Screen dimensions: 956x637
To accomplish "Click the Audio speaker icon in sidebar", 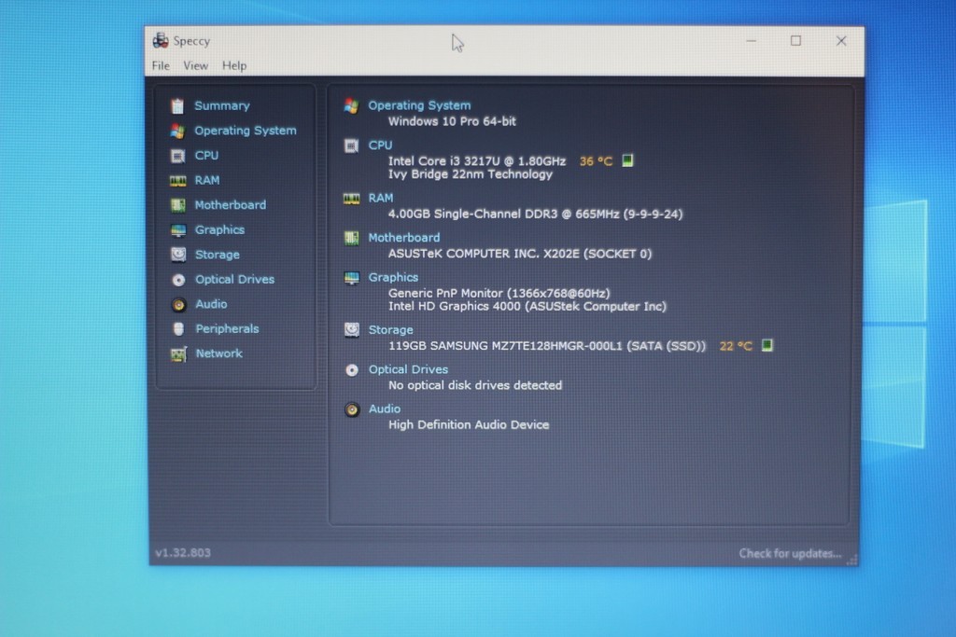I will 178,304.
